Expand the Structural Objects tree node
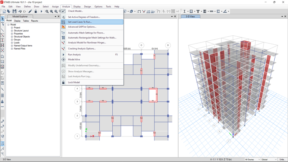This screenshot has width=288, height=162. (x=12, y=37)
